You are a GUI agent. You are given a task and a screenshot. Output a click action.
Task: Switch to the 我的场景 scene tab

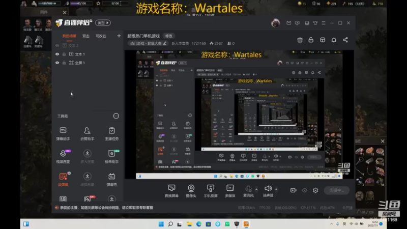pyautogui.click(x=69, y=36)
